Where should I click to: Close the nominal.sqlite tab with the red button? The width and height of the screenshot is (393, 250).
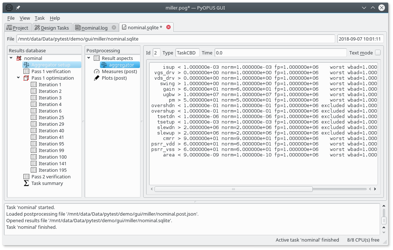168,27
